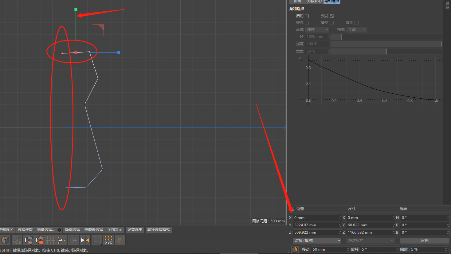This screenshot has height=254, width=451.
Task: Switch to the 轴向 tab
Action: tap(297, 2)
